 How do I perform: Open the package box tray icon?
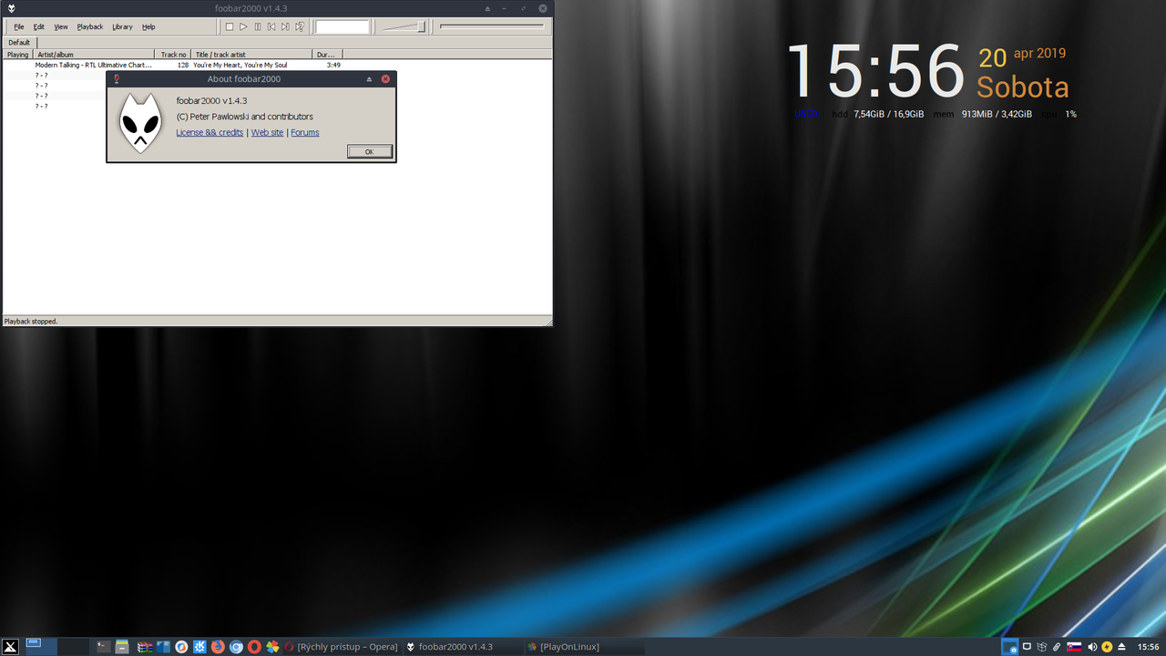[1041, 647]
